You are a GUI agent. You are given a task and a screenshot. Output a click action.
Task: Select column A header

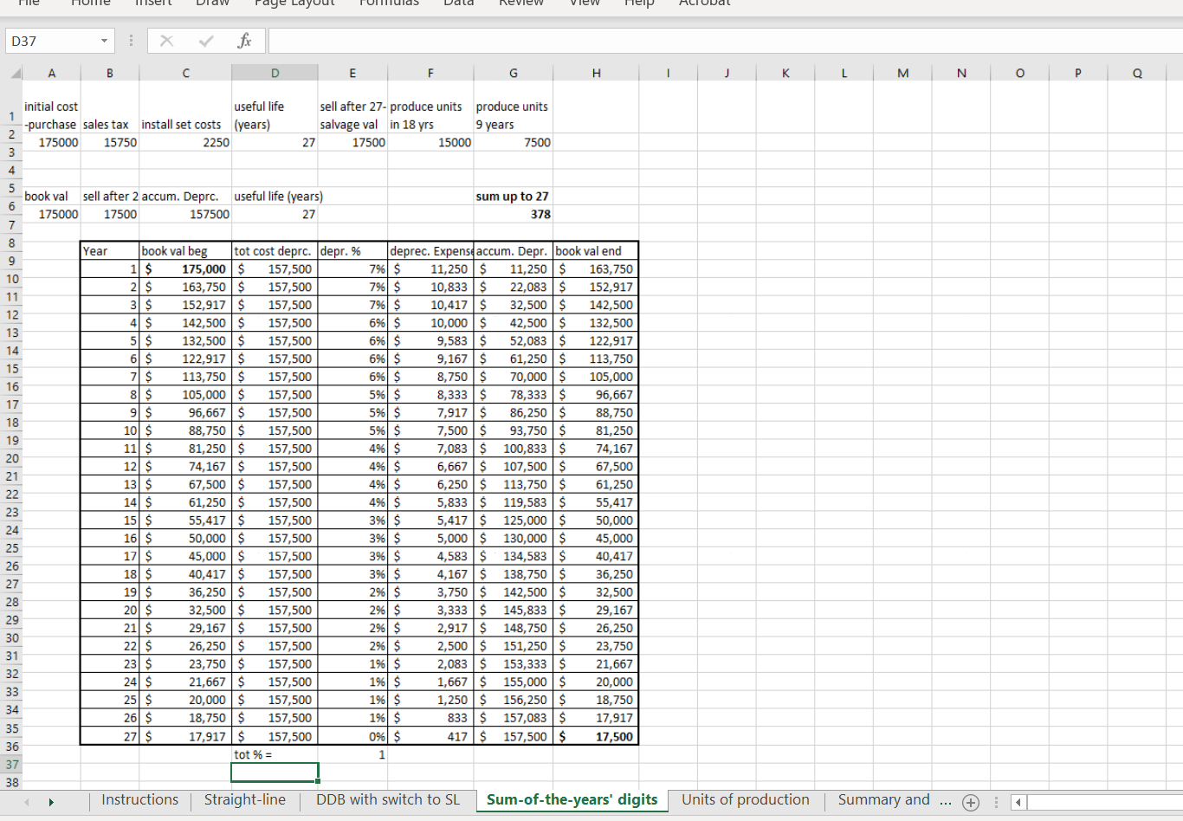(x=51, y=74)
